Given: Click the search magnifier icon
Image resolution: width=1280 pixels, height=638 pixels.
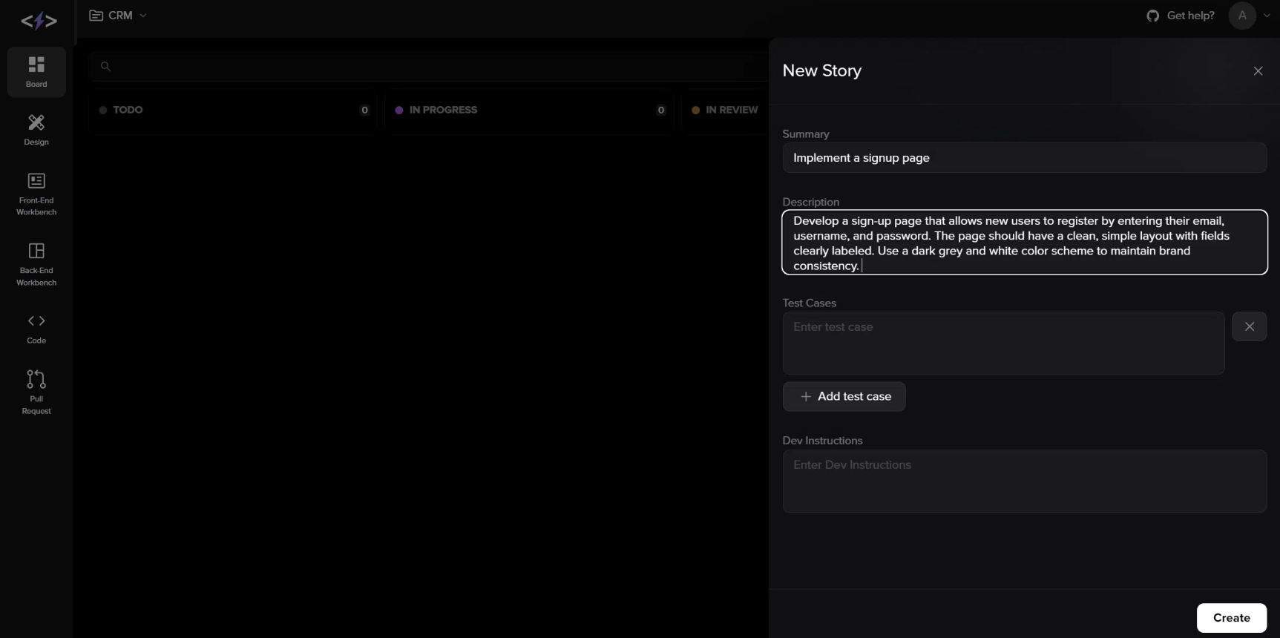Looking at the screenshot, I should pos(105,67).
